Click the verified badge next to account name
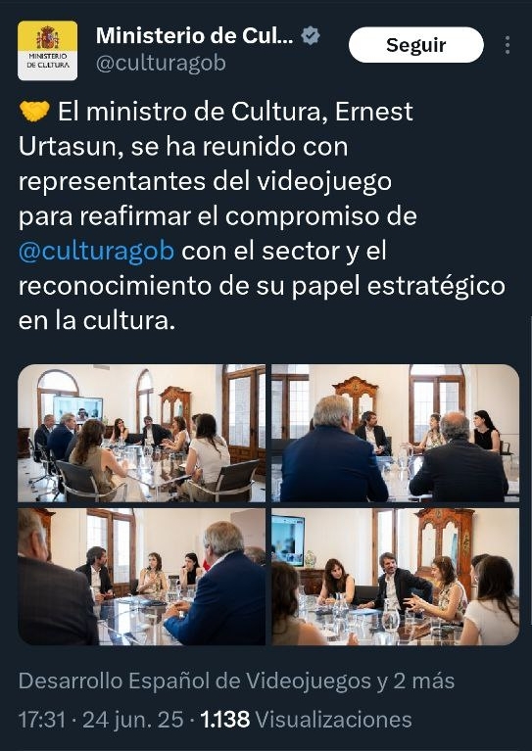The width and height of the screenshot is (532, 751). (x=311, y=36)
